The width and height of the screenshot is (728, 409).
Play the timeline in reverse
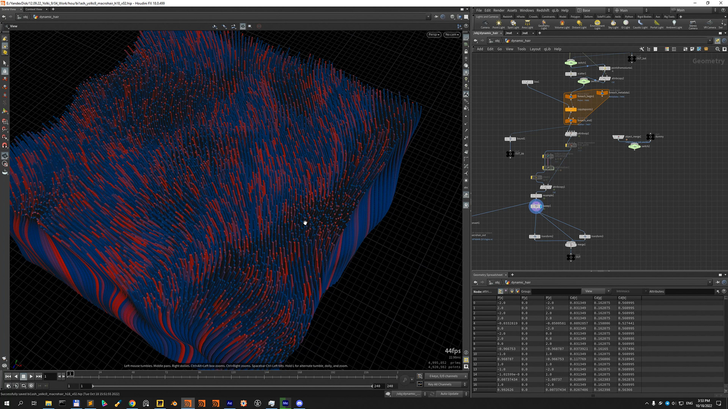pos(16,376)
